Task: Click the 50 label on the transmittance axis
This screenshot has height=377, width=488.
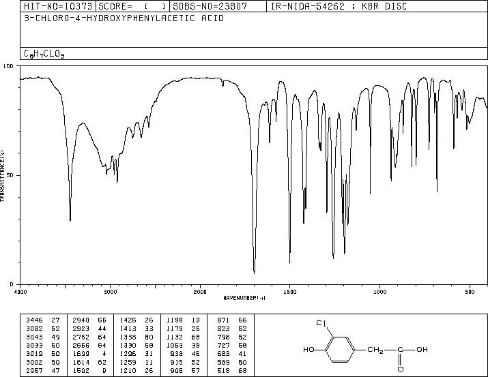Action: [10, 176]
